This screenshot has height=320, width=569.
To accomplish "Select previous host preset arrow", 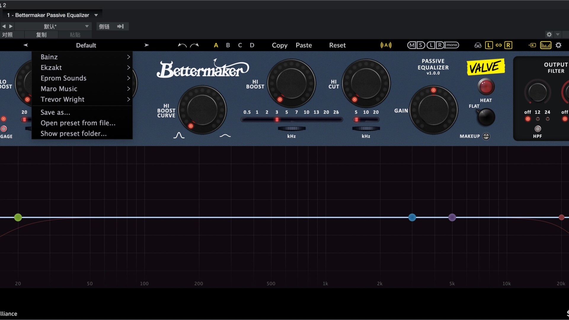I will [4, 26].
